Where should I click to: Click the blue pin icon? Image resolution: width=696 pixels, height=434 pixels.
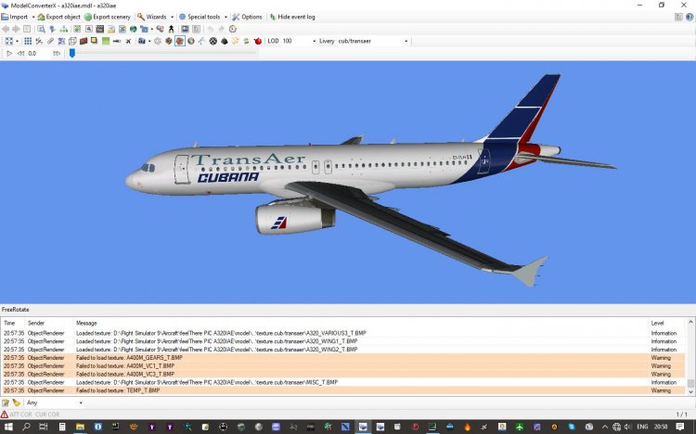tap(52, 29)
